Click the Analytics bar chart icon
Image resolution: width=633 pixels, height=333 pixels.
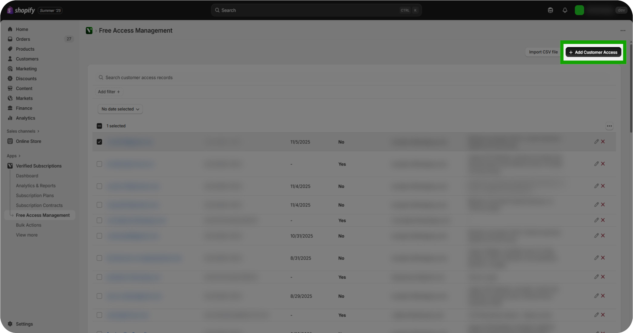tap(10, 118)
